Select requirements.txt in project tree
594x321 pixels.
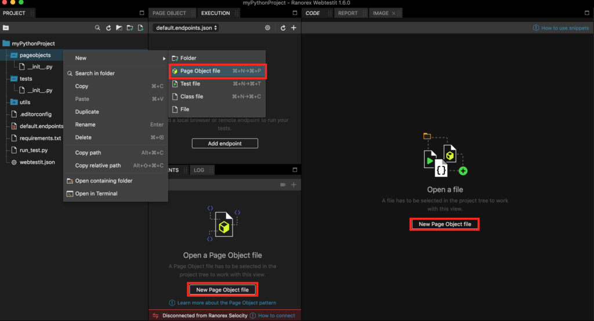coord(40,138)
